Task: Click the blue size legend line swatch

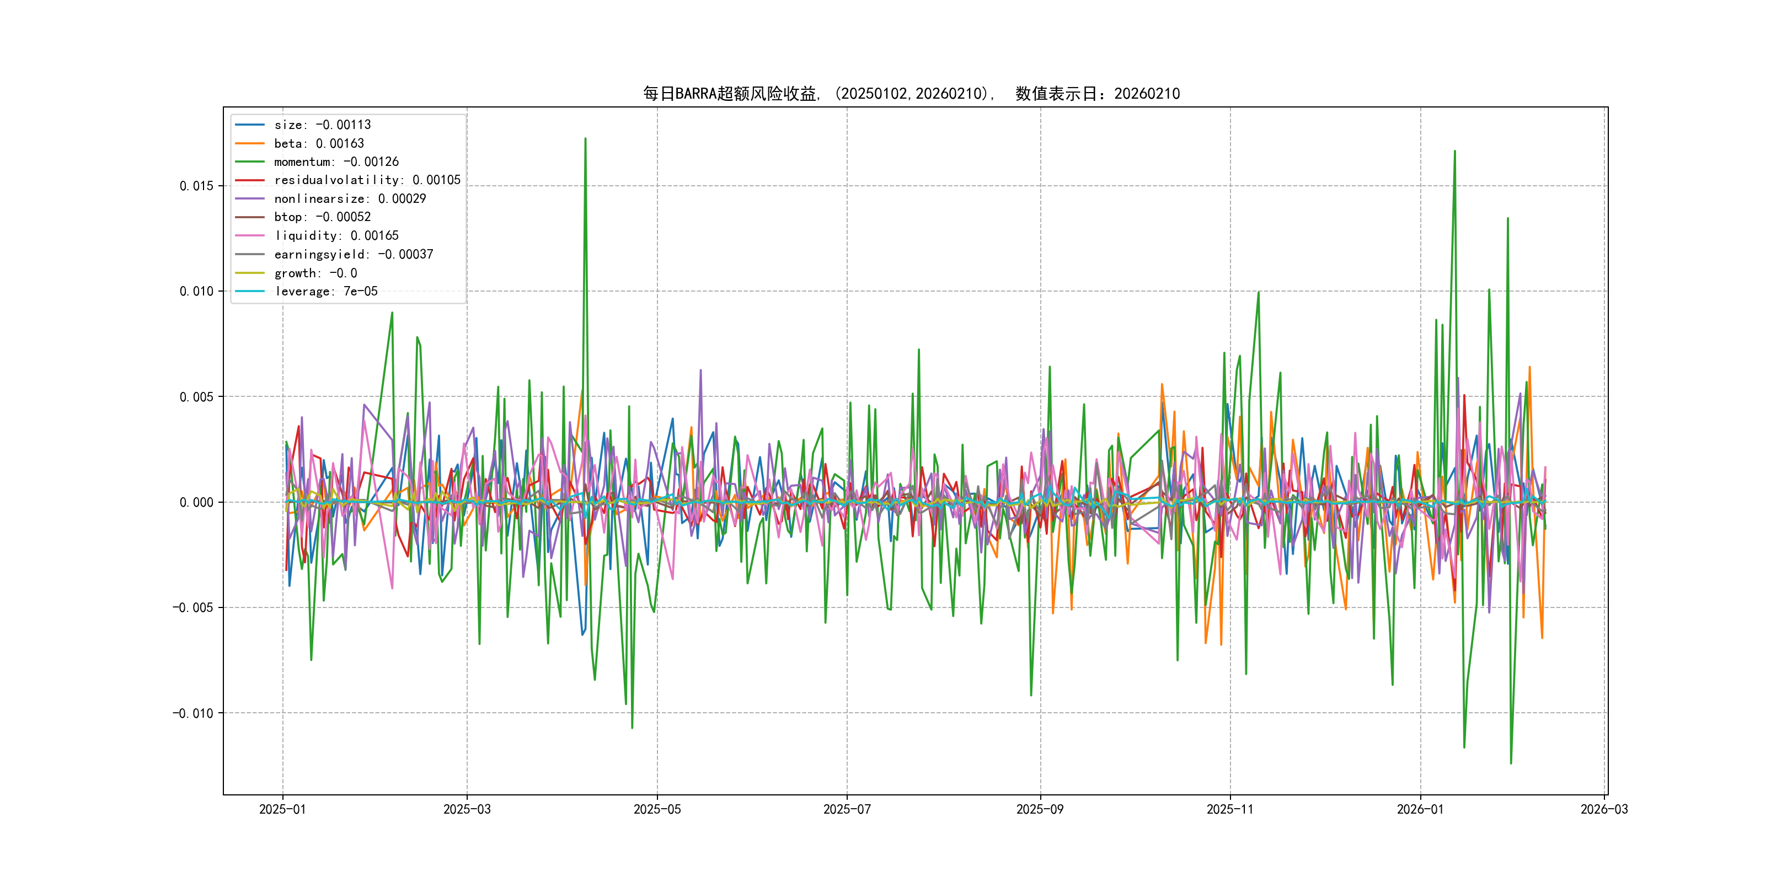Action: pyautogui.click(x=250, y=125)
